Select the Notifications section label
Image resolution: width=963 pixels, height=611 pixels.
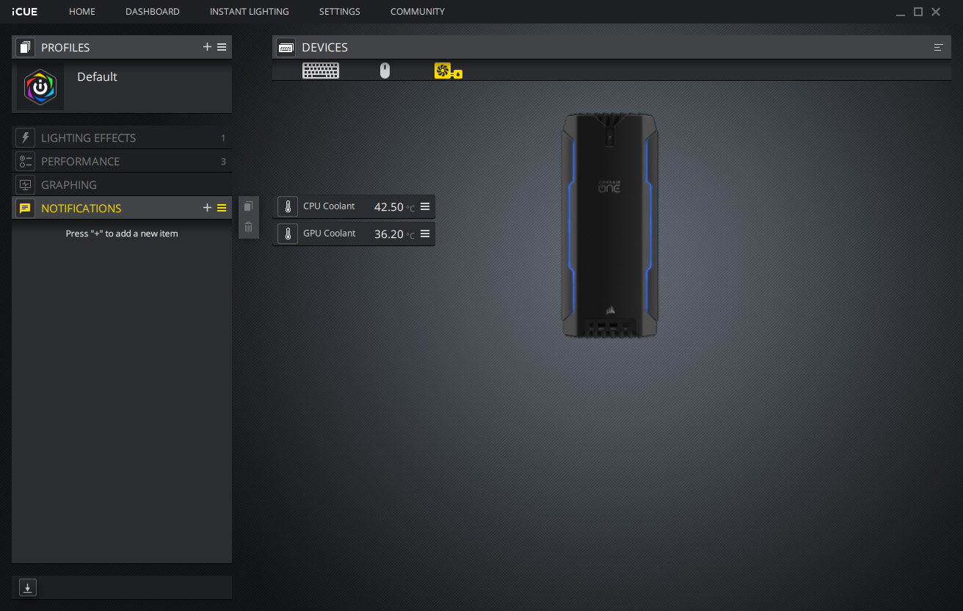click(x=81, y=209)
